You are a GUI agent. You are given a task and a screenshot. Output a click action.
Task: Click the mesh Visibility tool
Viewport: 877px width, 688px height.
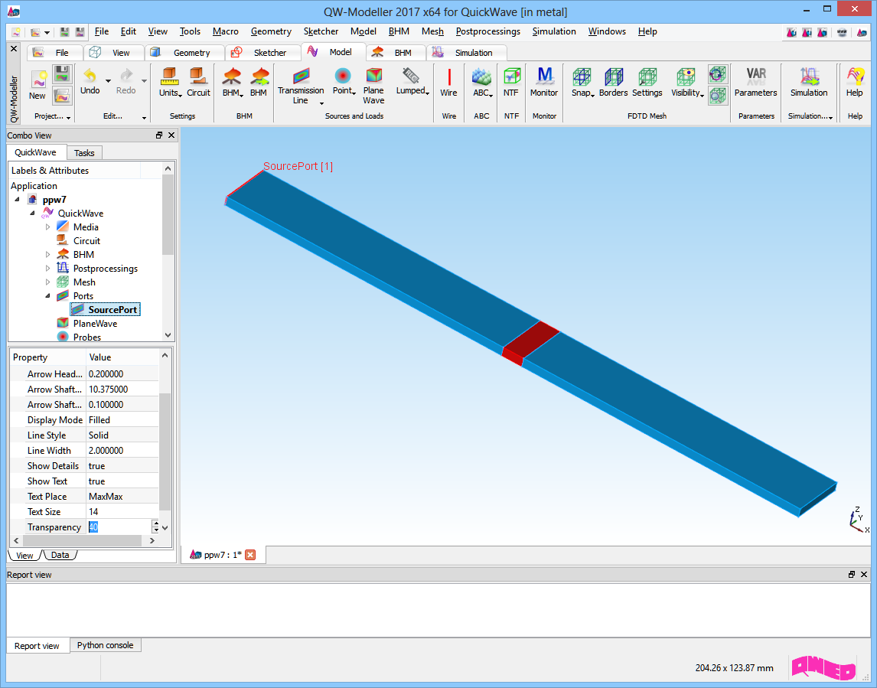pyautogui.click(x=687, y=82)
